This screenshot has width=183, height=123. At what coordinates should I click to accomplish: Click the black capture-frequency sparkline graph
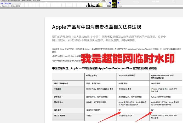pos(94,5)
